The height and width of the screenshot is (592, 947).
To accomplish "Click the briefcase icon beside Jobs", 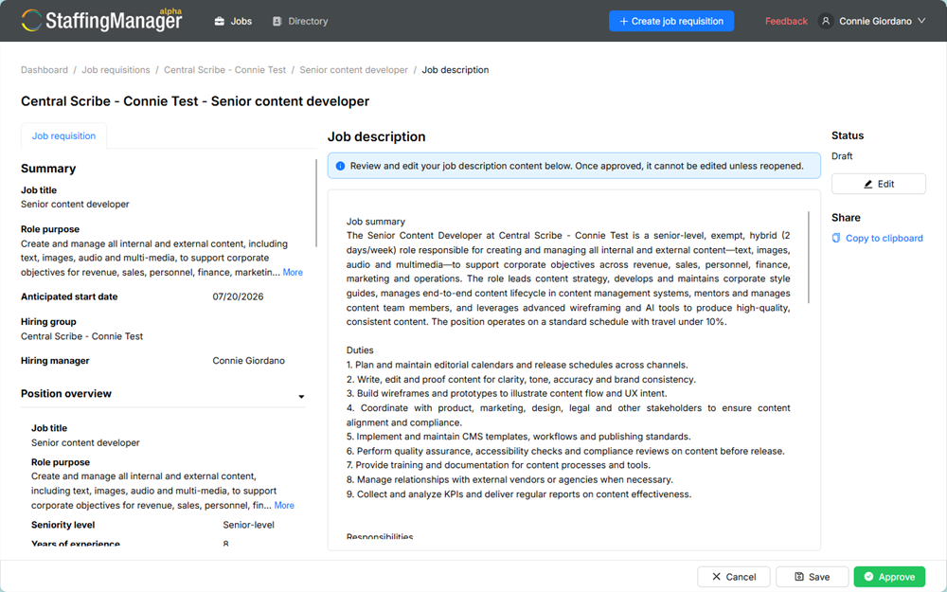I will coord(220,21).
